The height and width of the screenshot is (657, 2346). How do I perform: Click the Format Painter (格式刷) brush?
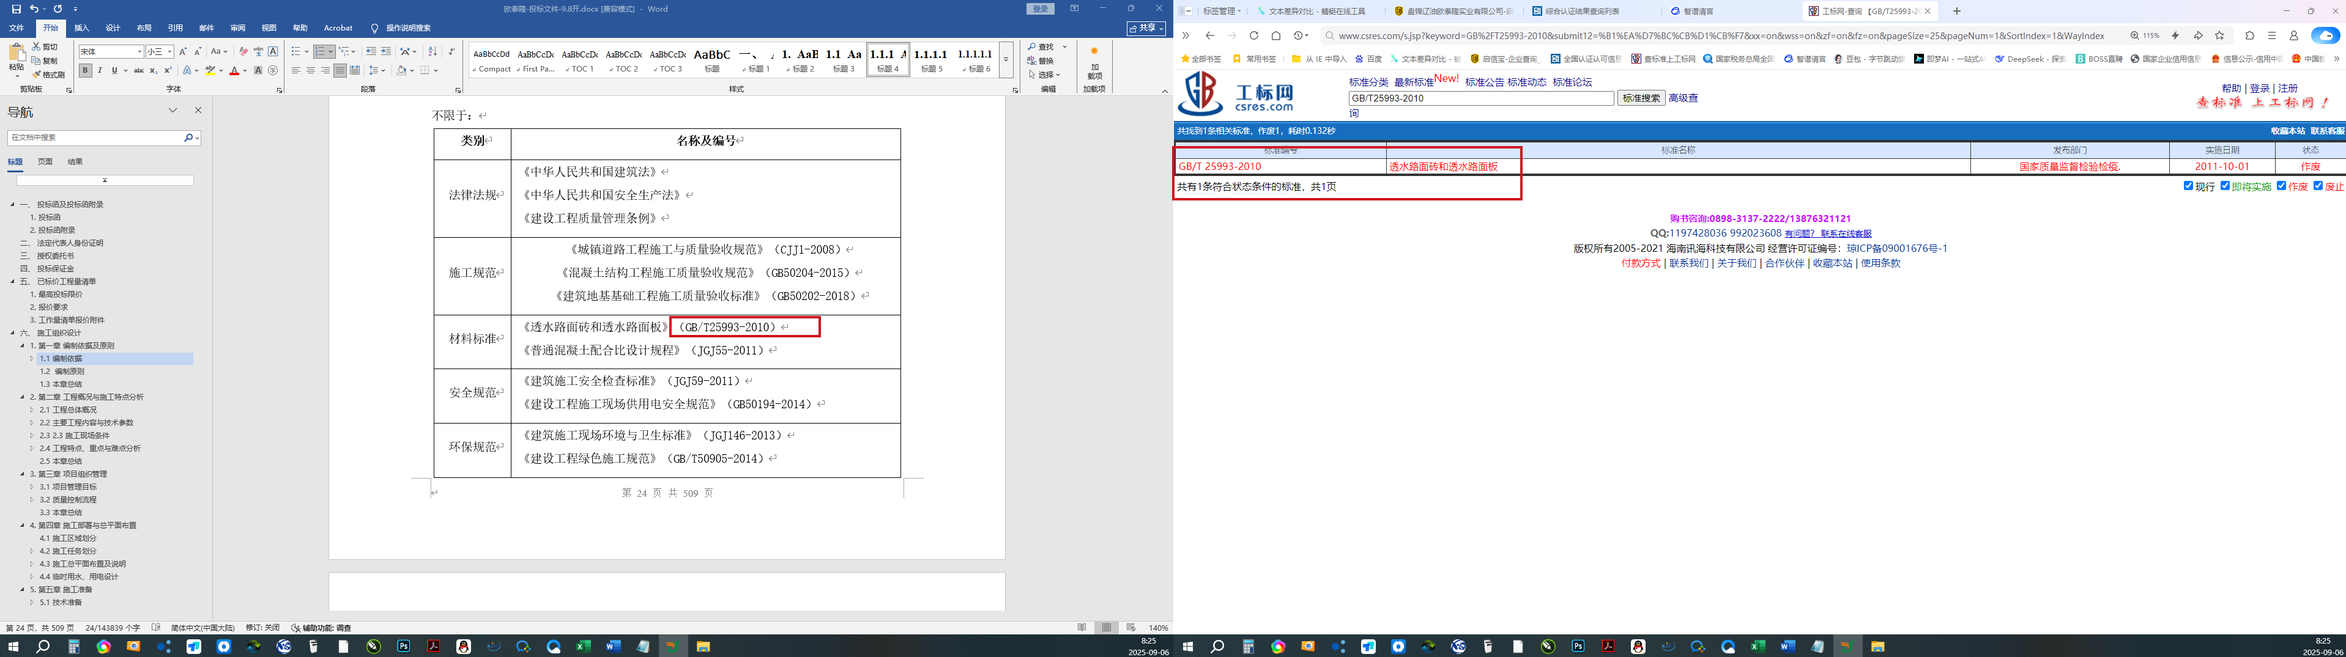[37, 75]
